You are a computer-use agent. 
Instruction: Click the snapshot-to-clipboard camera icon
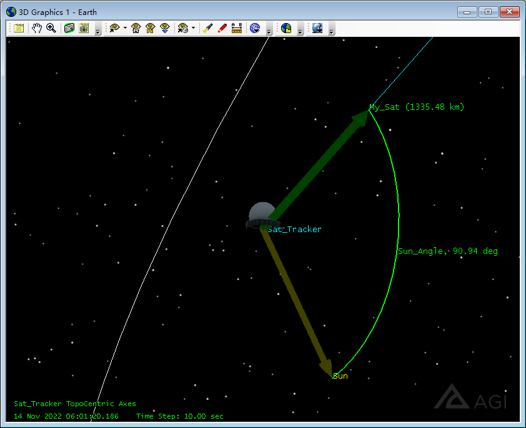click(84, 28)
